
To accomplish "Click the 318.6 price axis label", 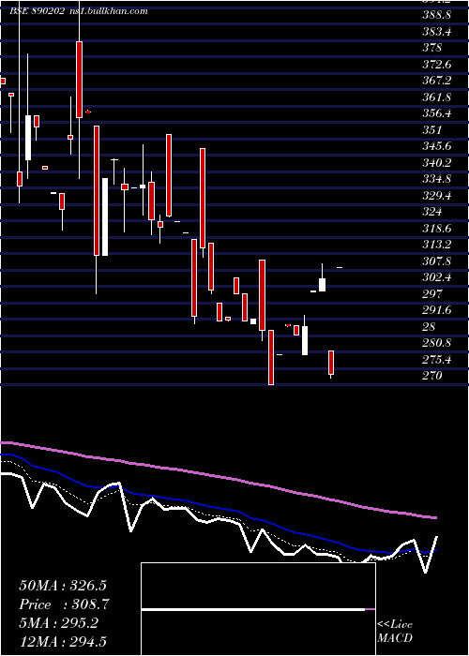I will click(x=437, y=229).
